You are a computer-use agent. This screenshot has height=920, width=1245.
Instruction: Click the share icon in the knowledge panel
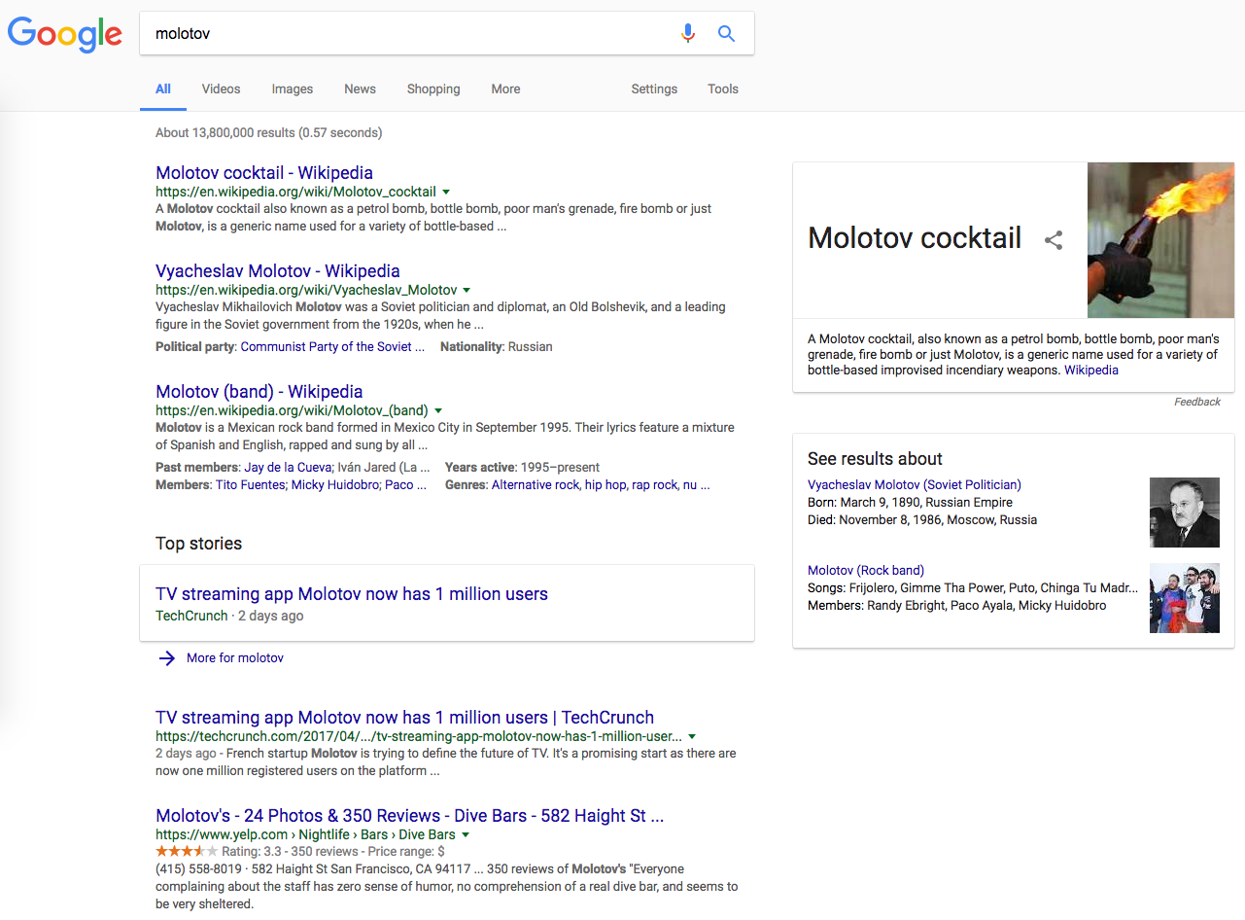point(1054,239)
